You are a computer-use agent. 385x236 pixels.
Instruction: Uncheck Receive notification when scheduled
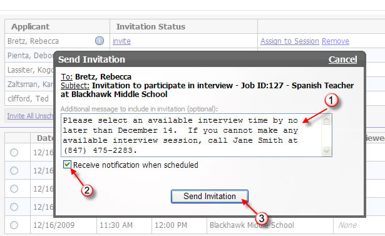[x=67, y=164]
